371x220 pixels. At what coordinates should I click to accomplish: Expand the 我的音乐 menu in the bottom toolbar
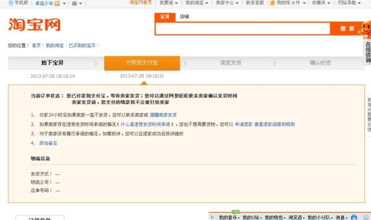(229, 217)
